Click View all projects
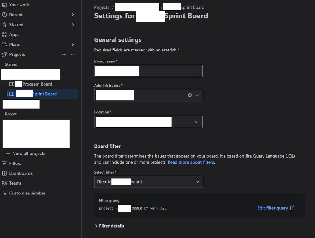The image size is (315, 238). (28, 153)
